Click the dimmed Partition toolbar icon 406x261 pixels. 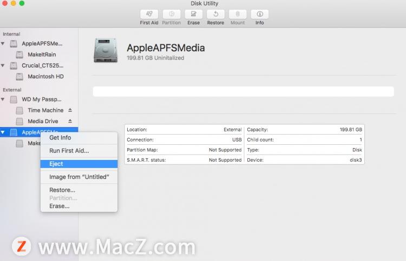[x=172, y=14]
